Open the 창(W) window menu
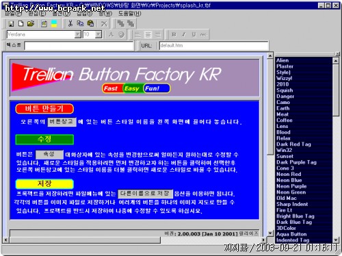Screen dimensions: 342x256 point(105,14)
